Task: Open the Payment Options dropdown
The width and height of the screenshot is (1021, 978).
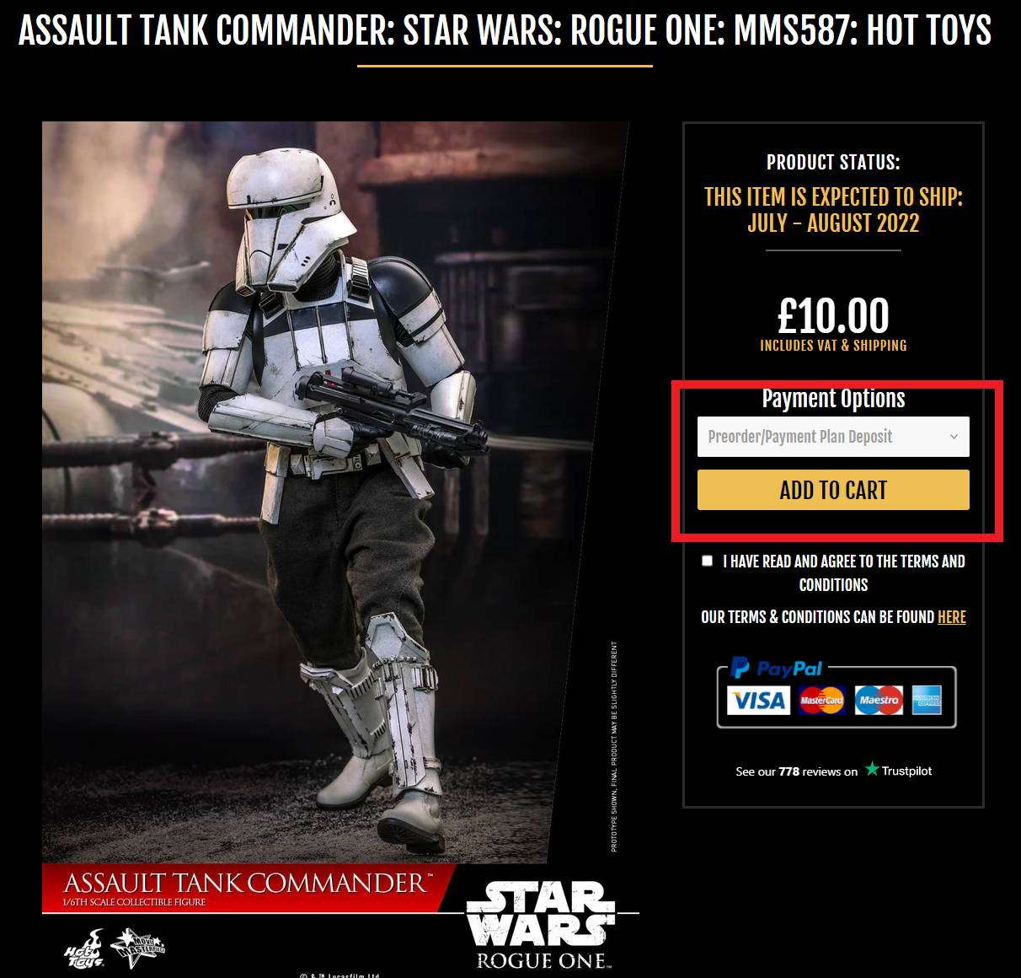Action: coord(833,437)
